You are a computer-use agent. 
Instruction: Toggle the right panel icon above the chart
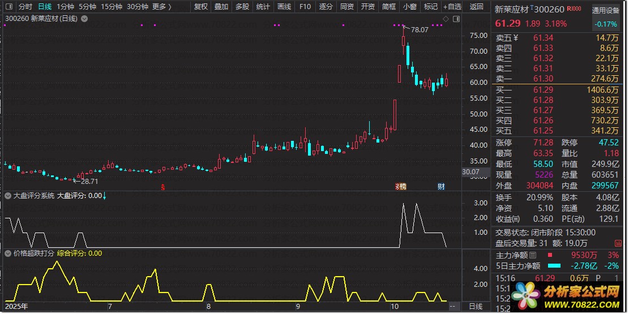click(456, 19)
